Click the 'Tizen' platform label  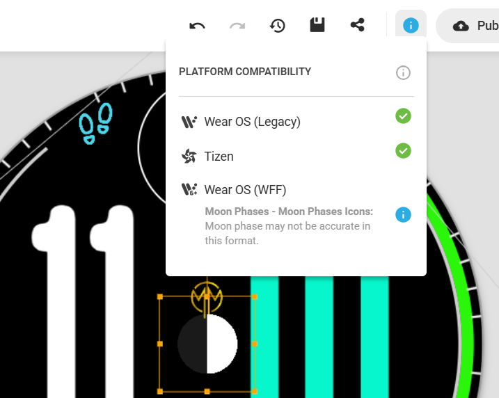click(x=219, y=157)
